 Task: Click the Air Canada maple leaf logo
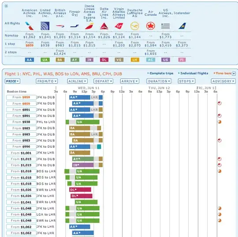tap(151, 26)
